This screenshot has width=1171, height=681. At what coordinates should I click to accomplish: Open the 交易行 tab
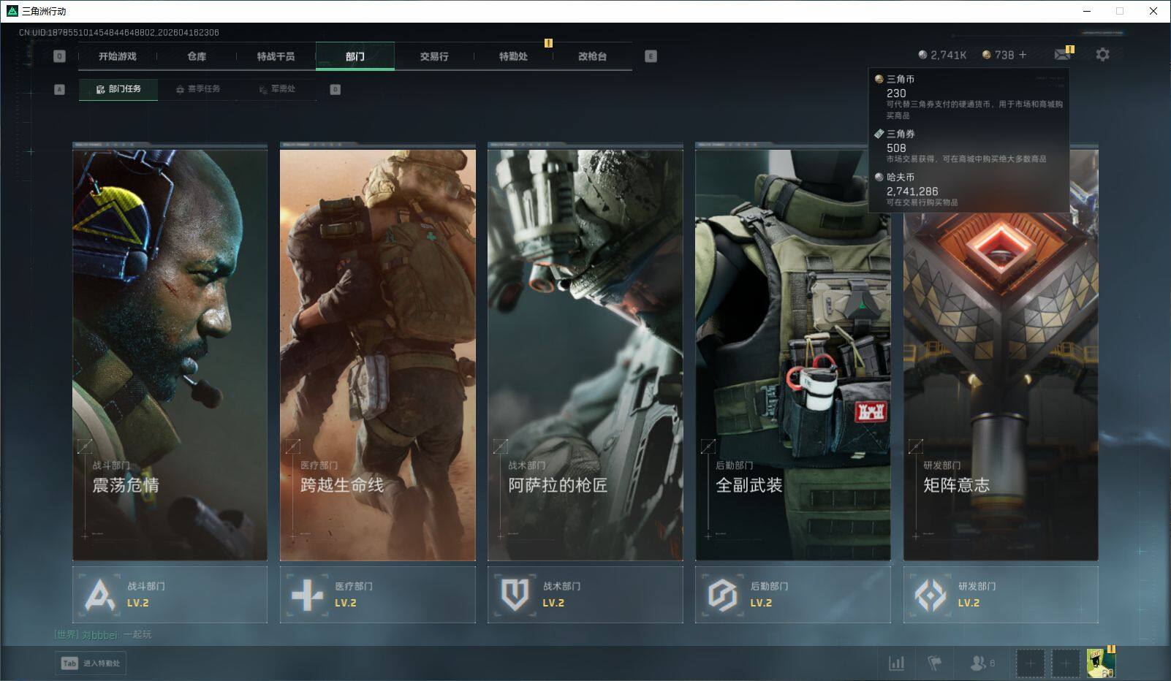click(x=434, y=56)
